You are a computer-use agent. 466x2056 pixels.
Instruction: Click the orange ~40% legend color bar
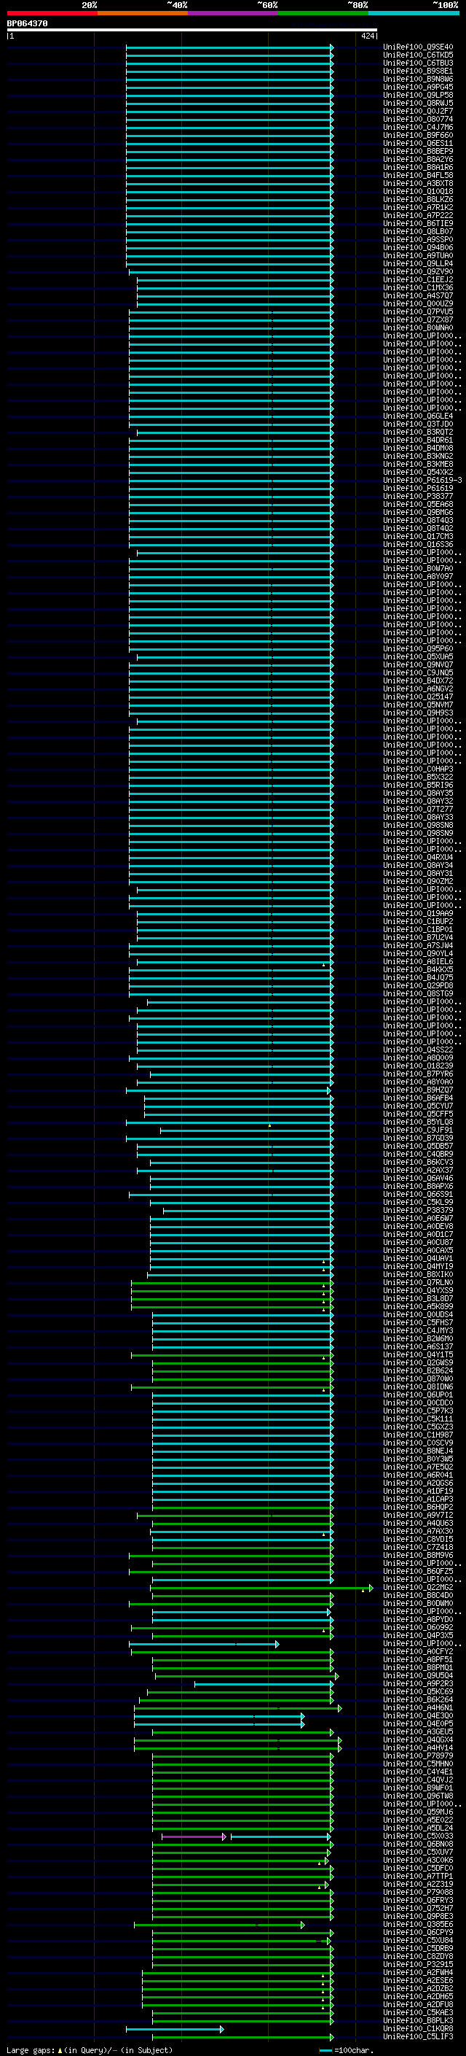point(143,13)
